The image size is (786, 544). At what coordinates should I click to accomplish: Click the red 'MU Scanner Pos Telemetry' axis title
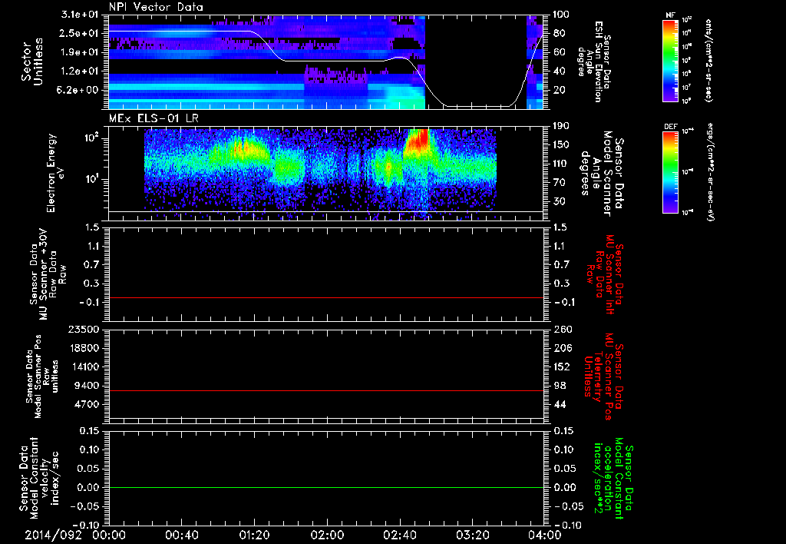click(x=604, y=376)
